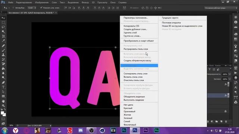This screenshot has width=239, height=134.
Task: Select the Path Selection tool
Action: [x=3, y=92]
